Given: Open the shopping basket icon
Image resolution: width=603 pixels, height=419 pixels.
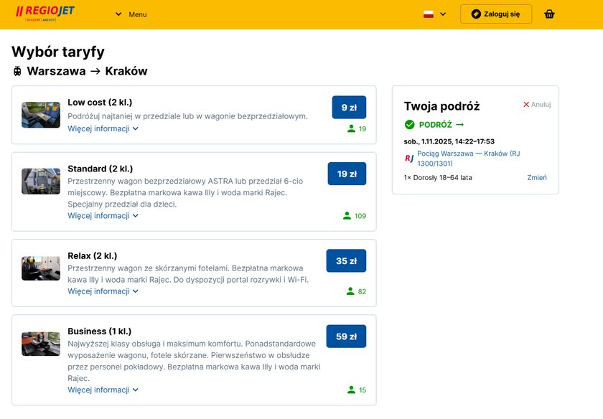Looking at the screenshot, I should pos(549,14).
